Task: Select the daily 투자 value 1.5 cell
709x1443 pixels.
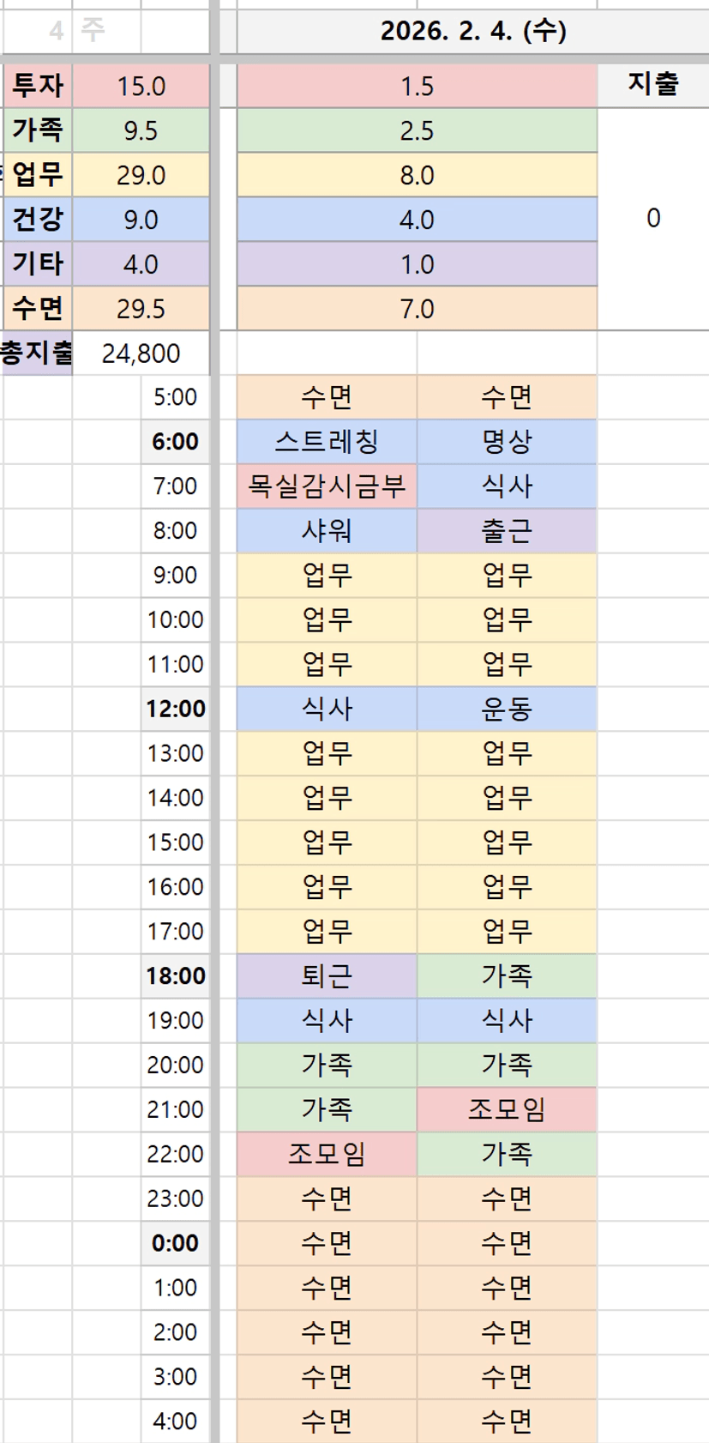Action: [417, 86]
